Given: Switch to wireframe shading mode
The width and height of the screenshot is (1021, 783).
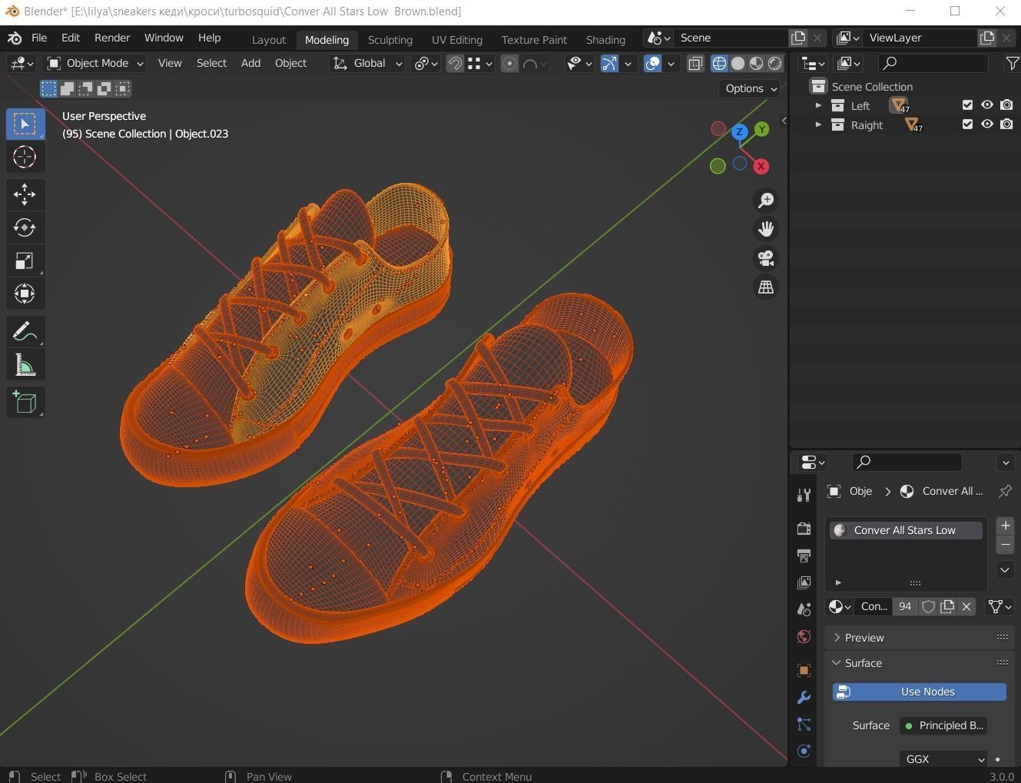Looking at the screenshot, I should [719, 63].
